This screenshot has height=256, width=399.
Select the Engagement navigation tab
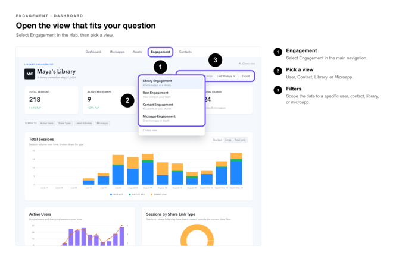(160, 52)
